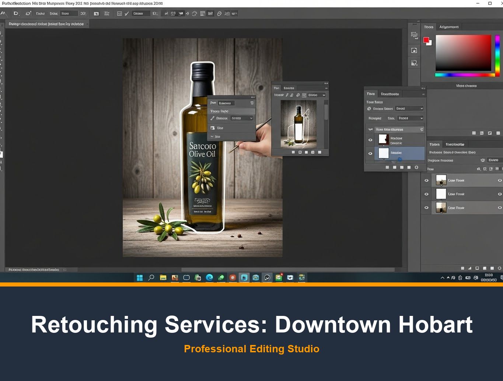Toggle the eye icon on the bottom layer row
This screenshot has width=503, height=381.
426,207
